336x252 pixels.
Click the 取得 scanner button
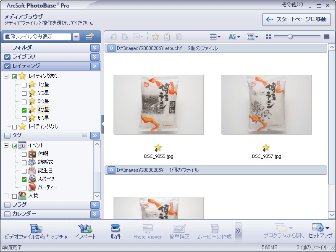115,231
